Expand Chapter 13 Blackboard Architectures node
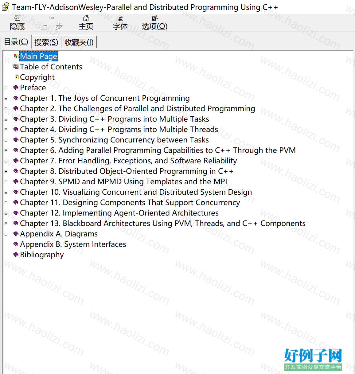Viewport: 355px width, 374px height. pyautogui.click(x=6, y=224)
